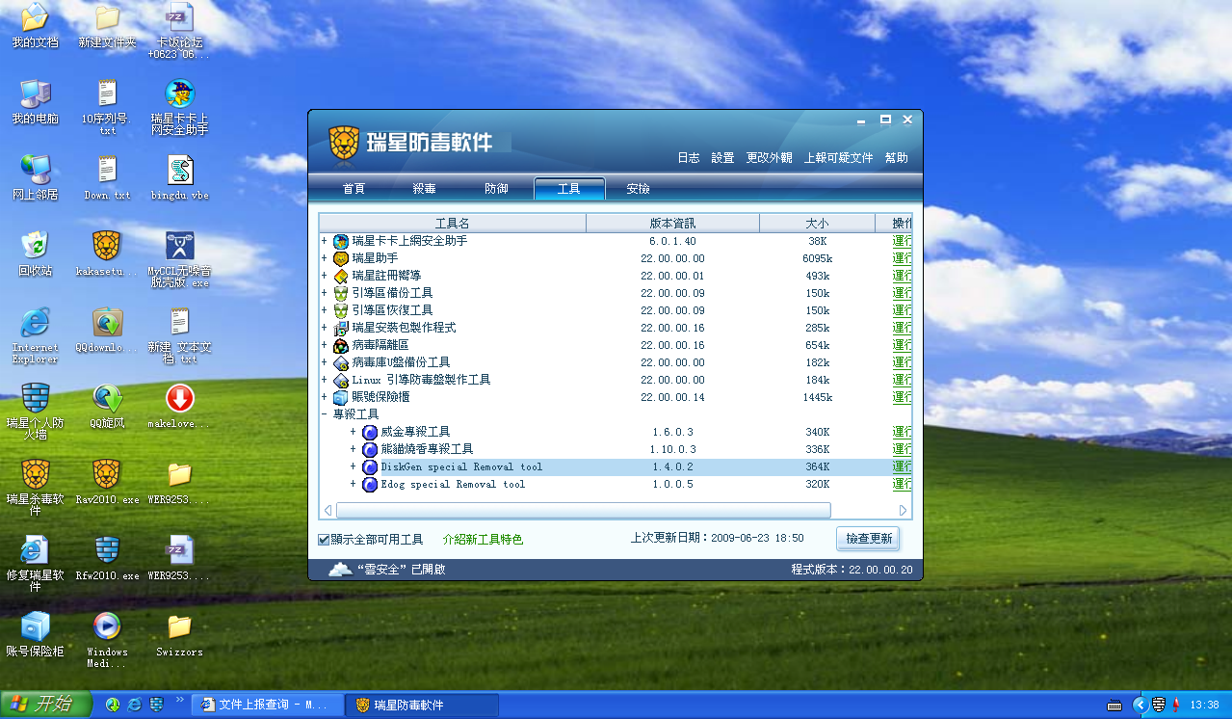Open the 日志 menu item

[689, 158]
